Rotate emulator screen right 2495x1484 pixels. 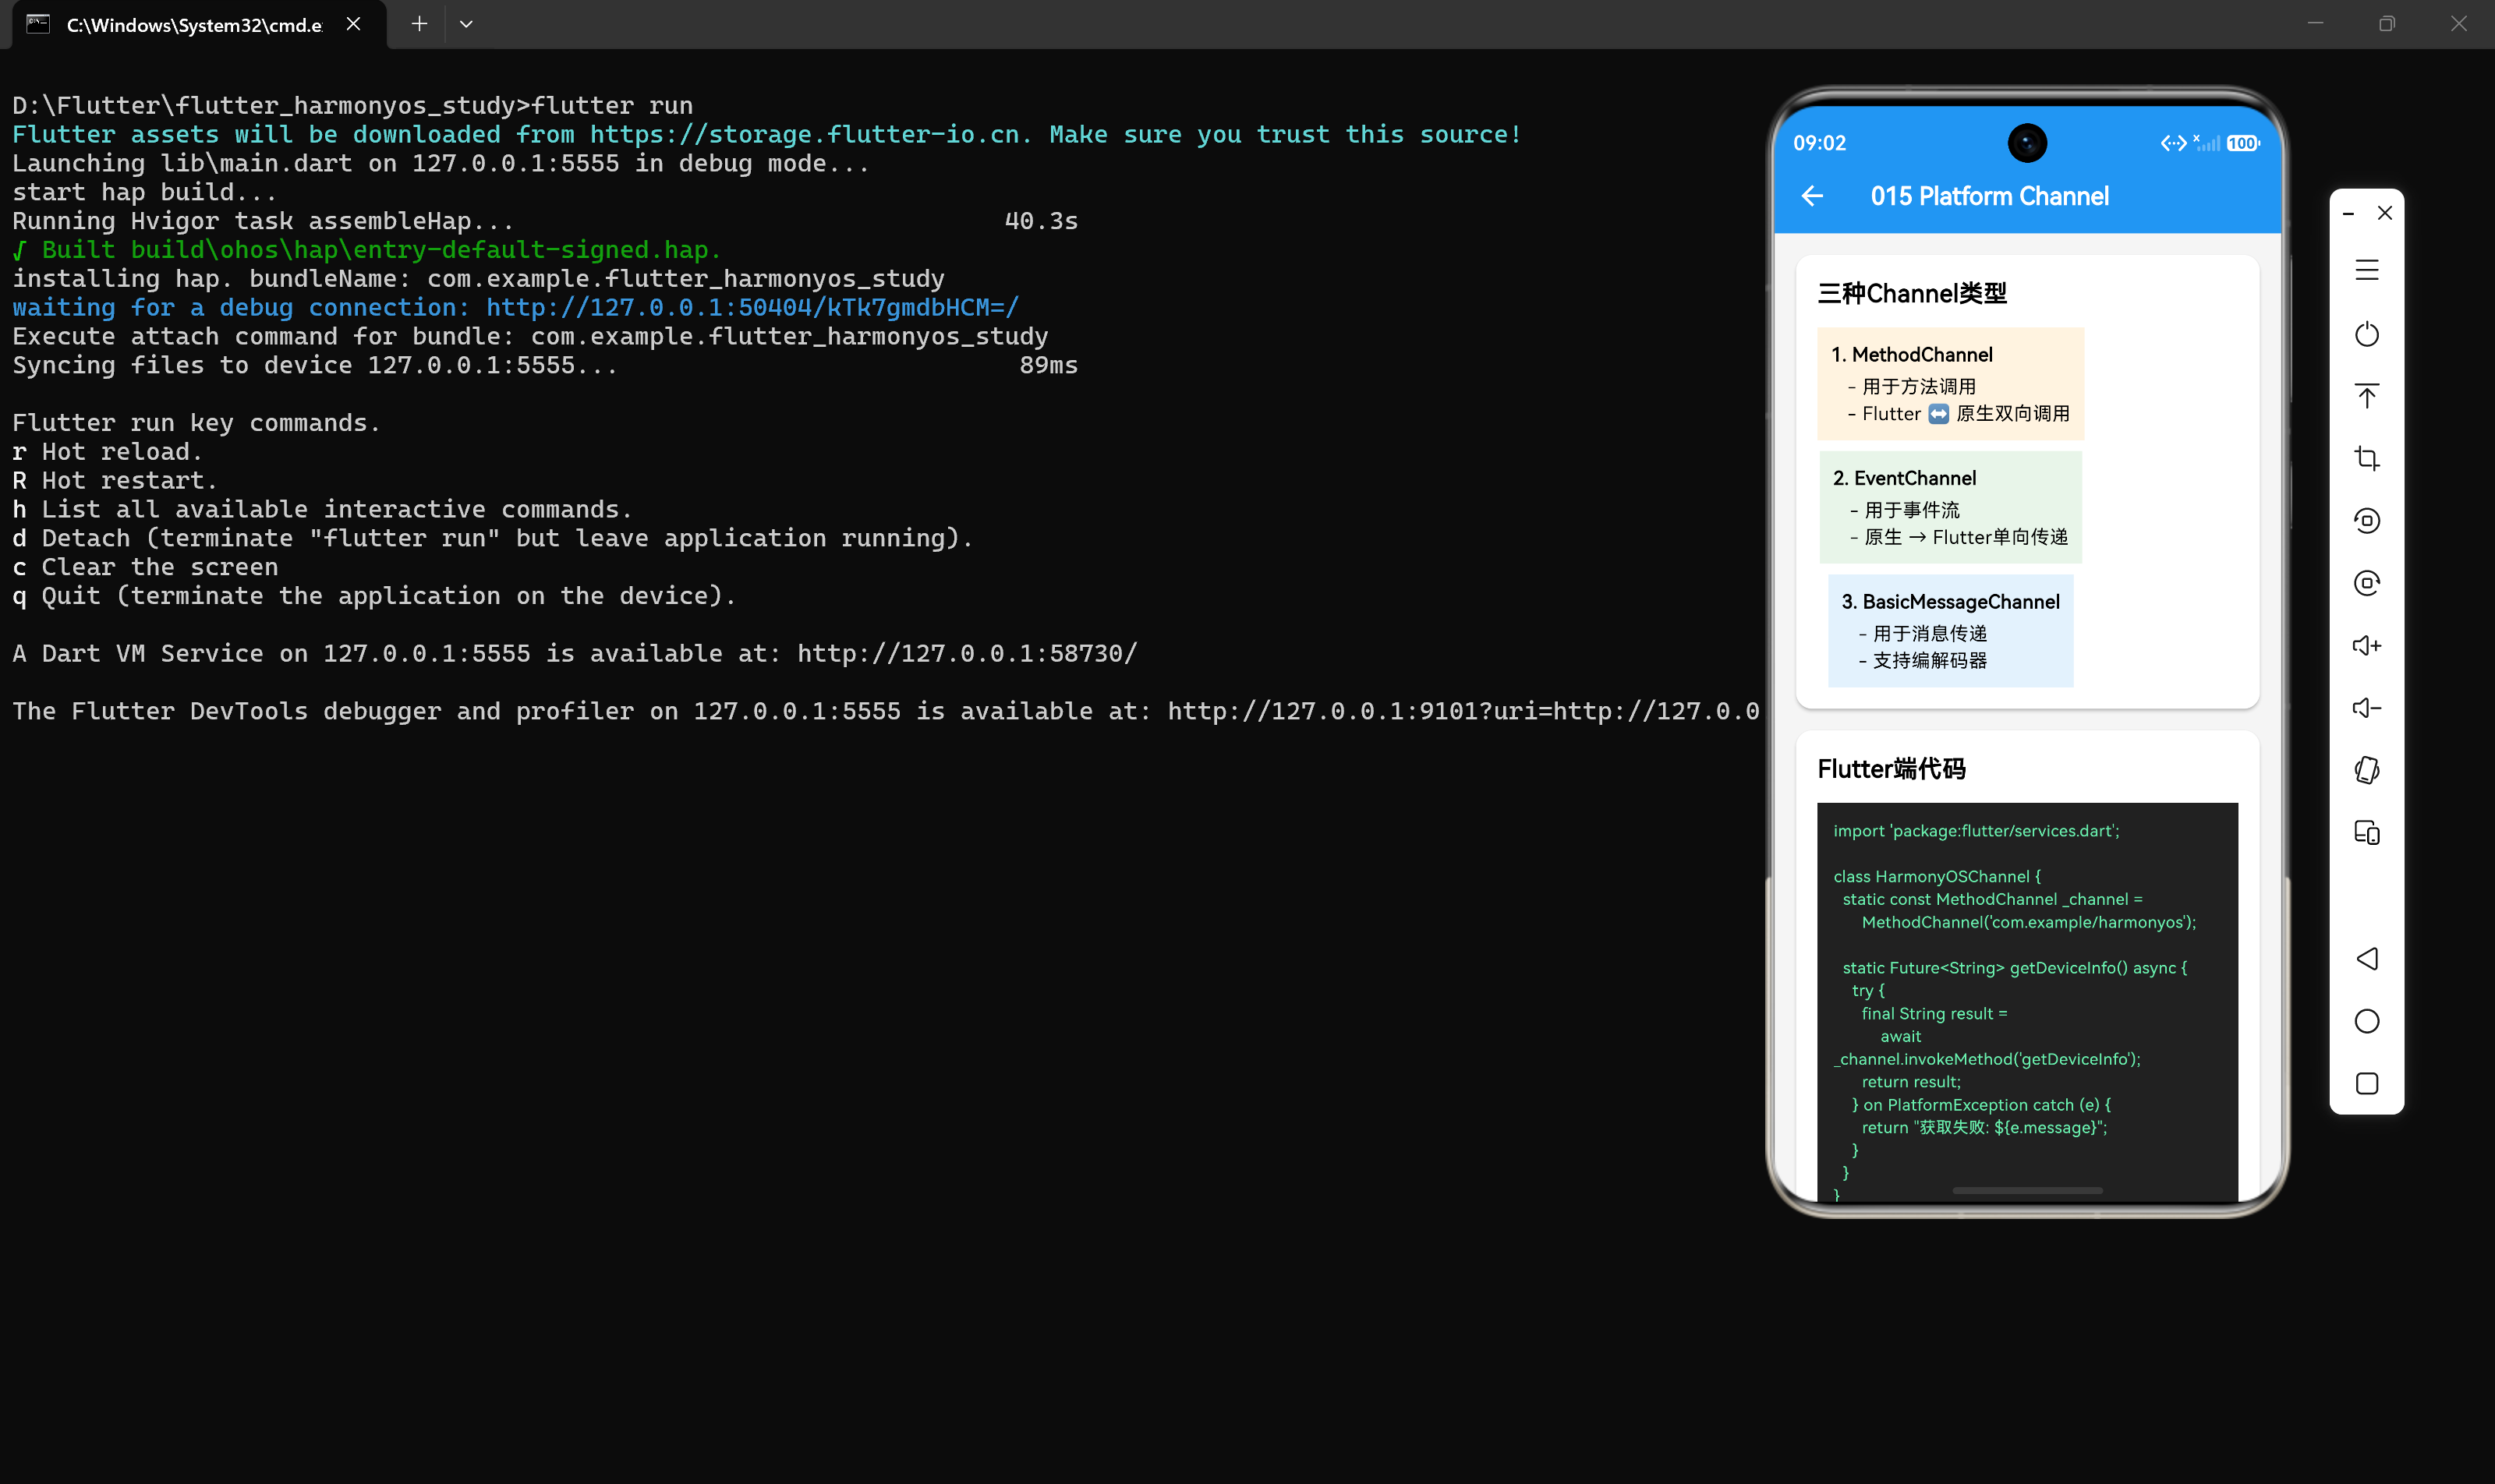click(2366, 583)
